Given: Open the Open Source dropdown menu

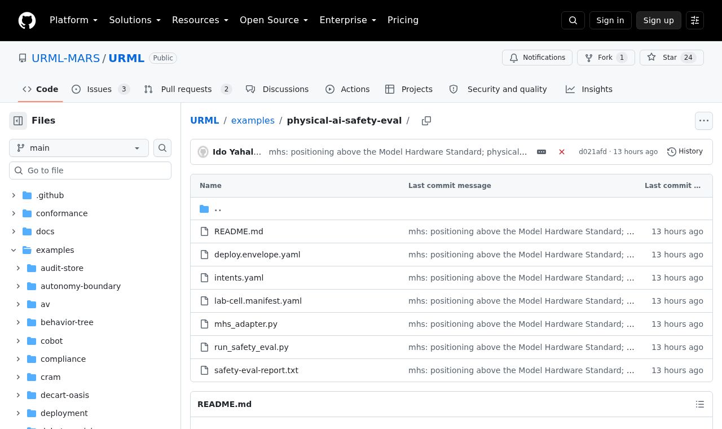Looking at the screenshot, I should point(274,20).
